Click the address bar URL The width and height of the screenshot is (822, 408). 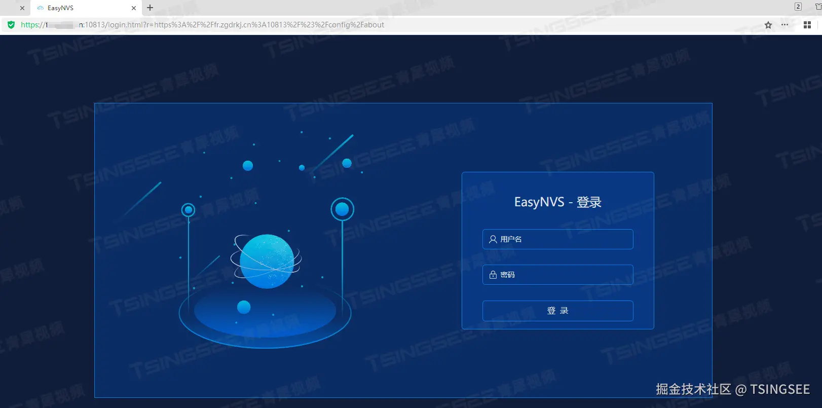click(202, 25)
